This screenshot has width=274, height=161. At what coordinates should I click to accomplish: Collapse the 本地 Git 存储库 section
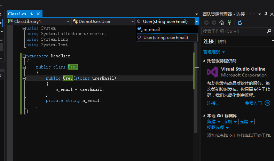click(x=204, y=115)
